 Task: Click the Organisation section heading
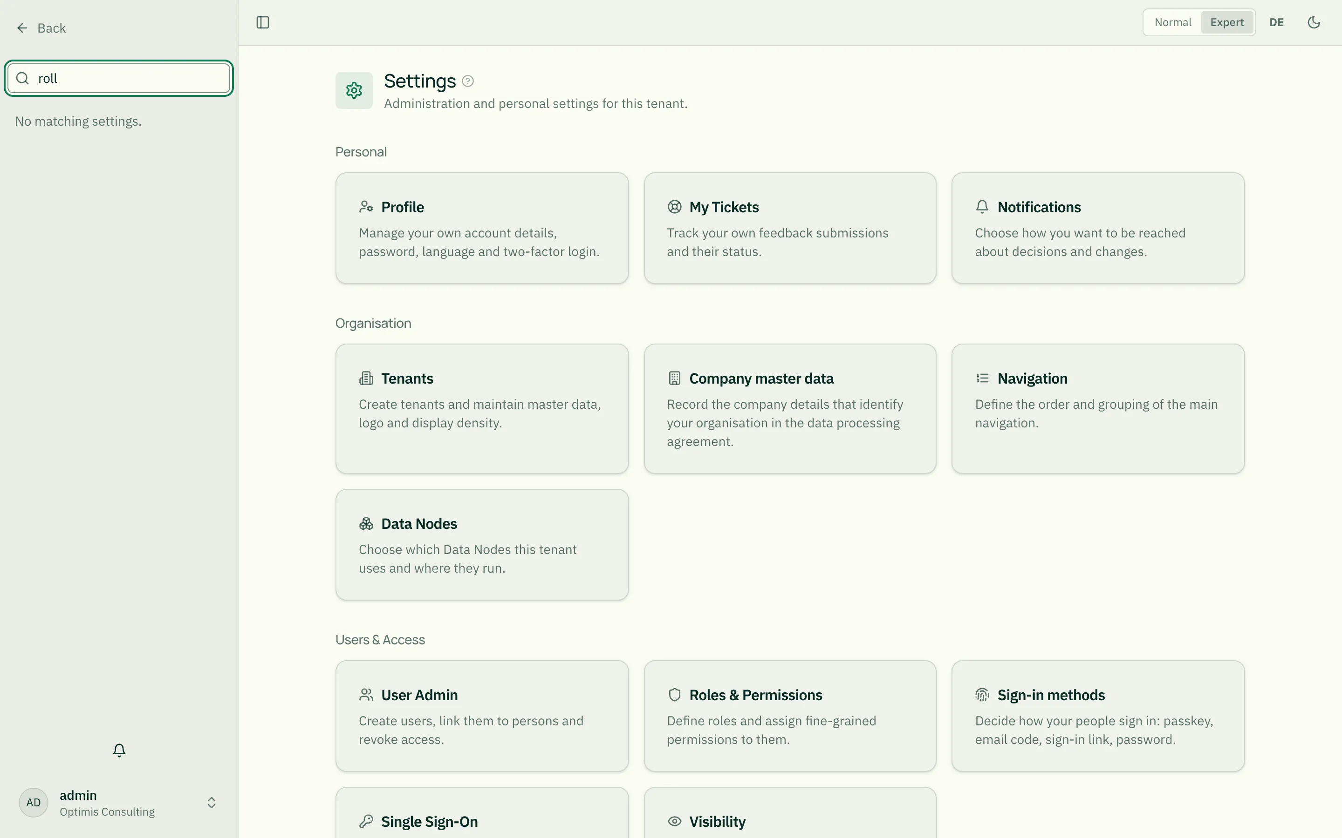click(373, 323)
